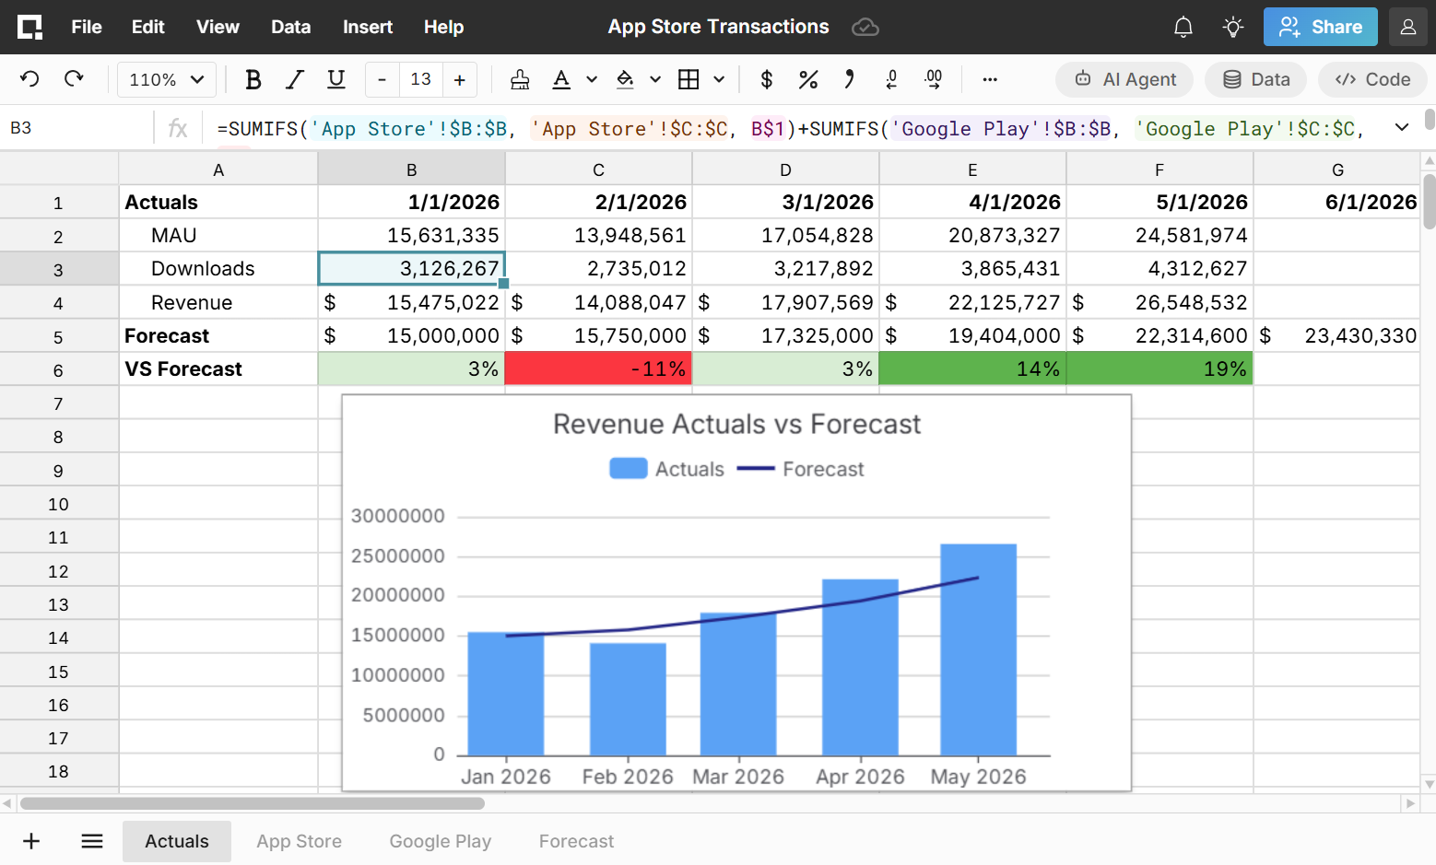Click the clear formatting icon
The height and width of the screenshot is (865, 1436).
pyautogui.click(x=520, y=79)
